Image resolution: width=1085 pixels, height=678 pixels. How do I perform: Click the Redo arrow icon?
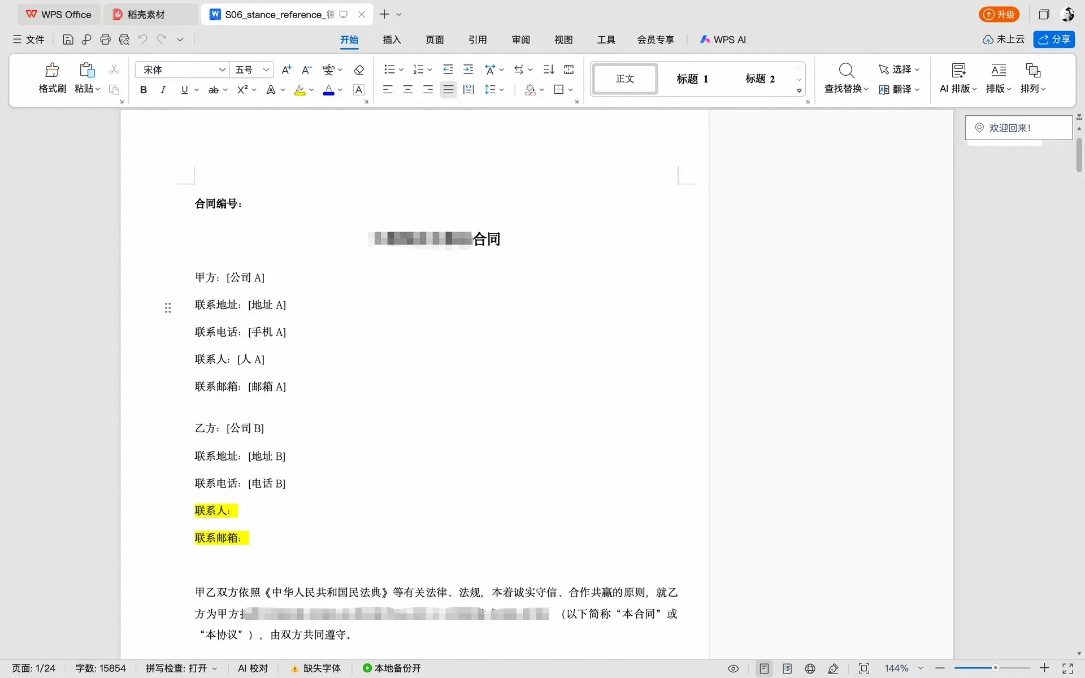[x=162, y=40]
